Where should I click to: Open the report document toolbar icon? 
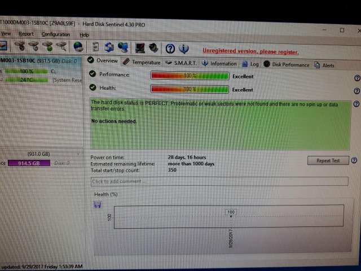[x=95, y=47]
